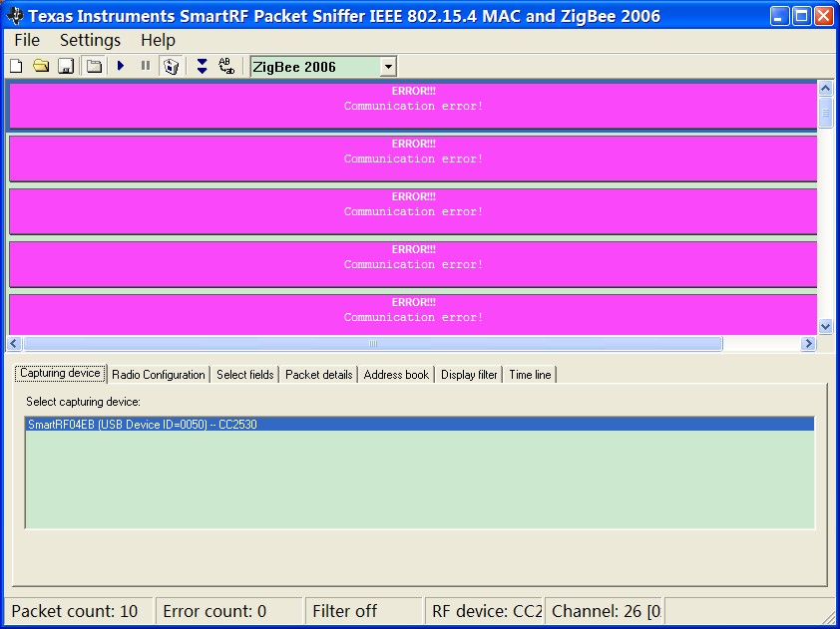Toggle the save-to-folder toolbar button

coord(94,67)
